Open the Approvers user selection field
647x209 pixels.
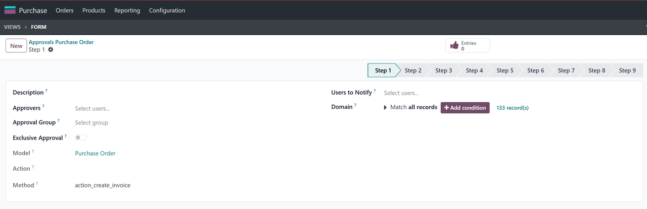195,108
